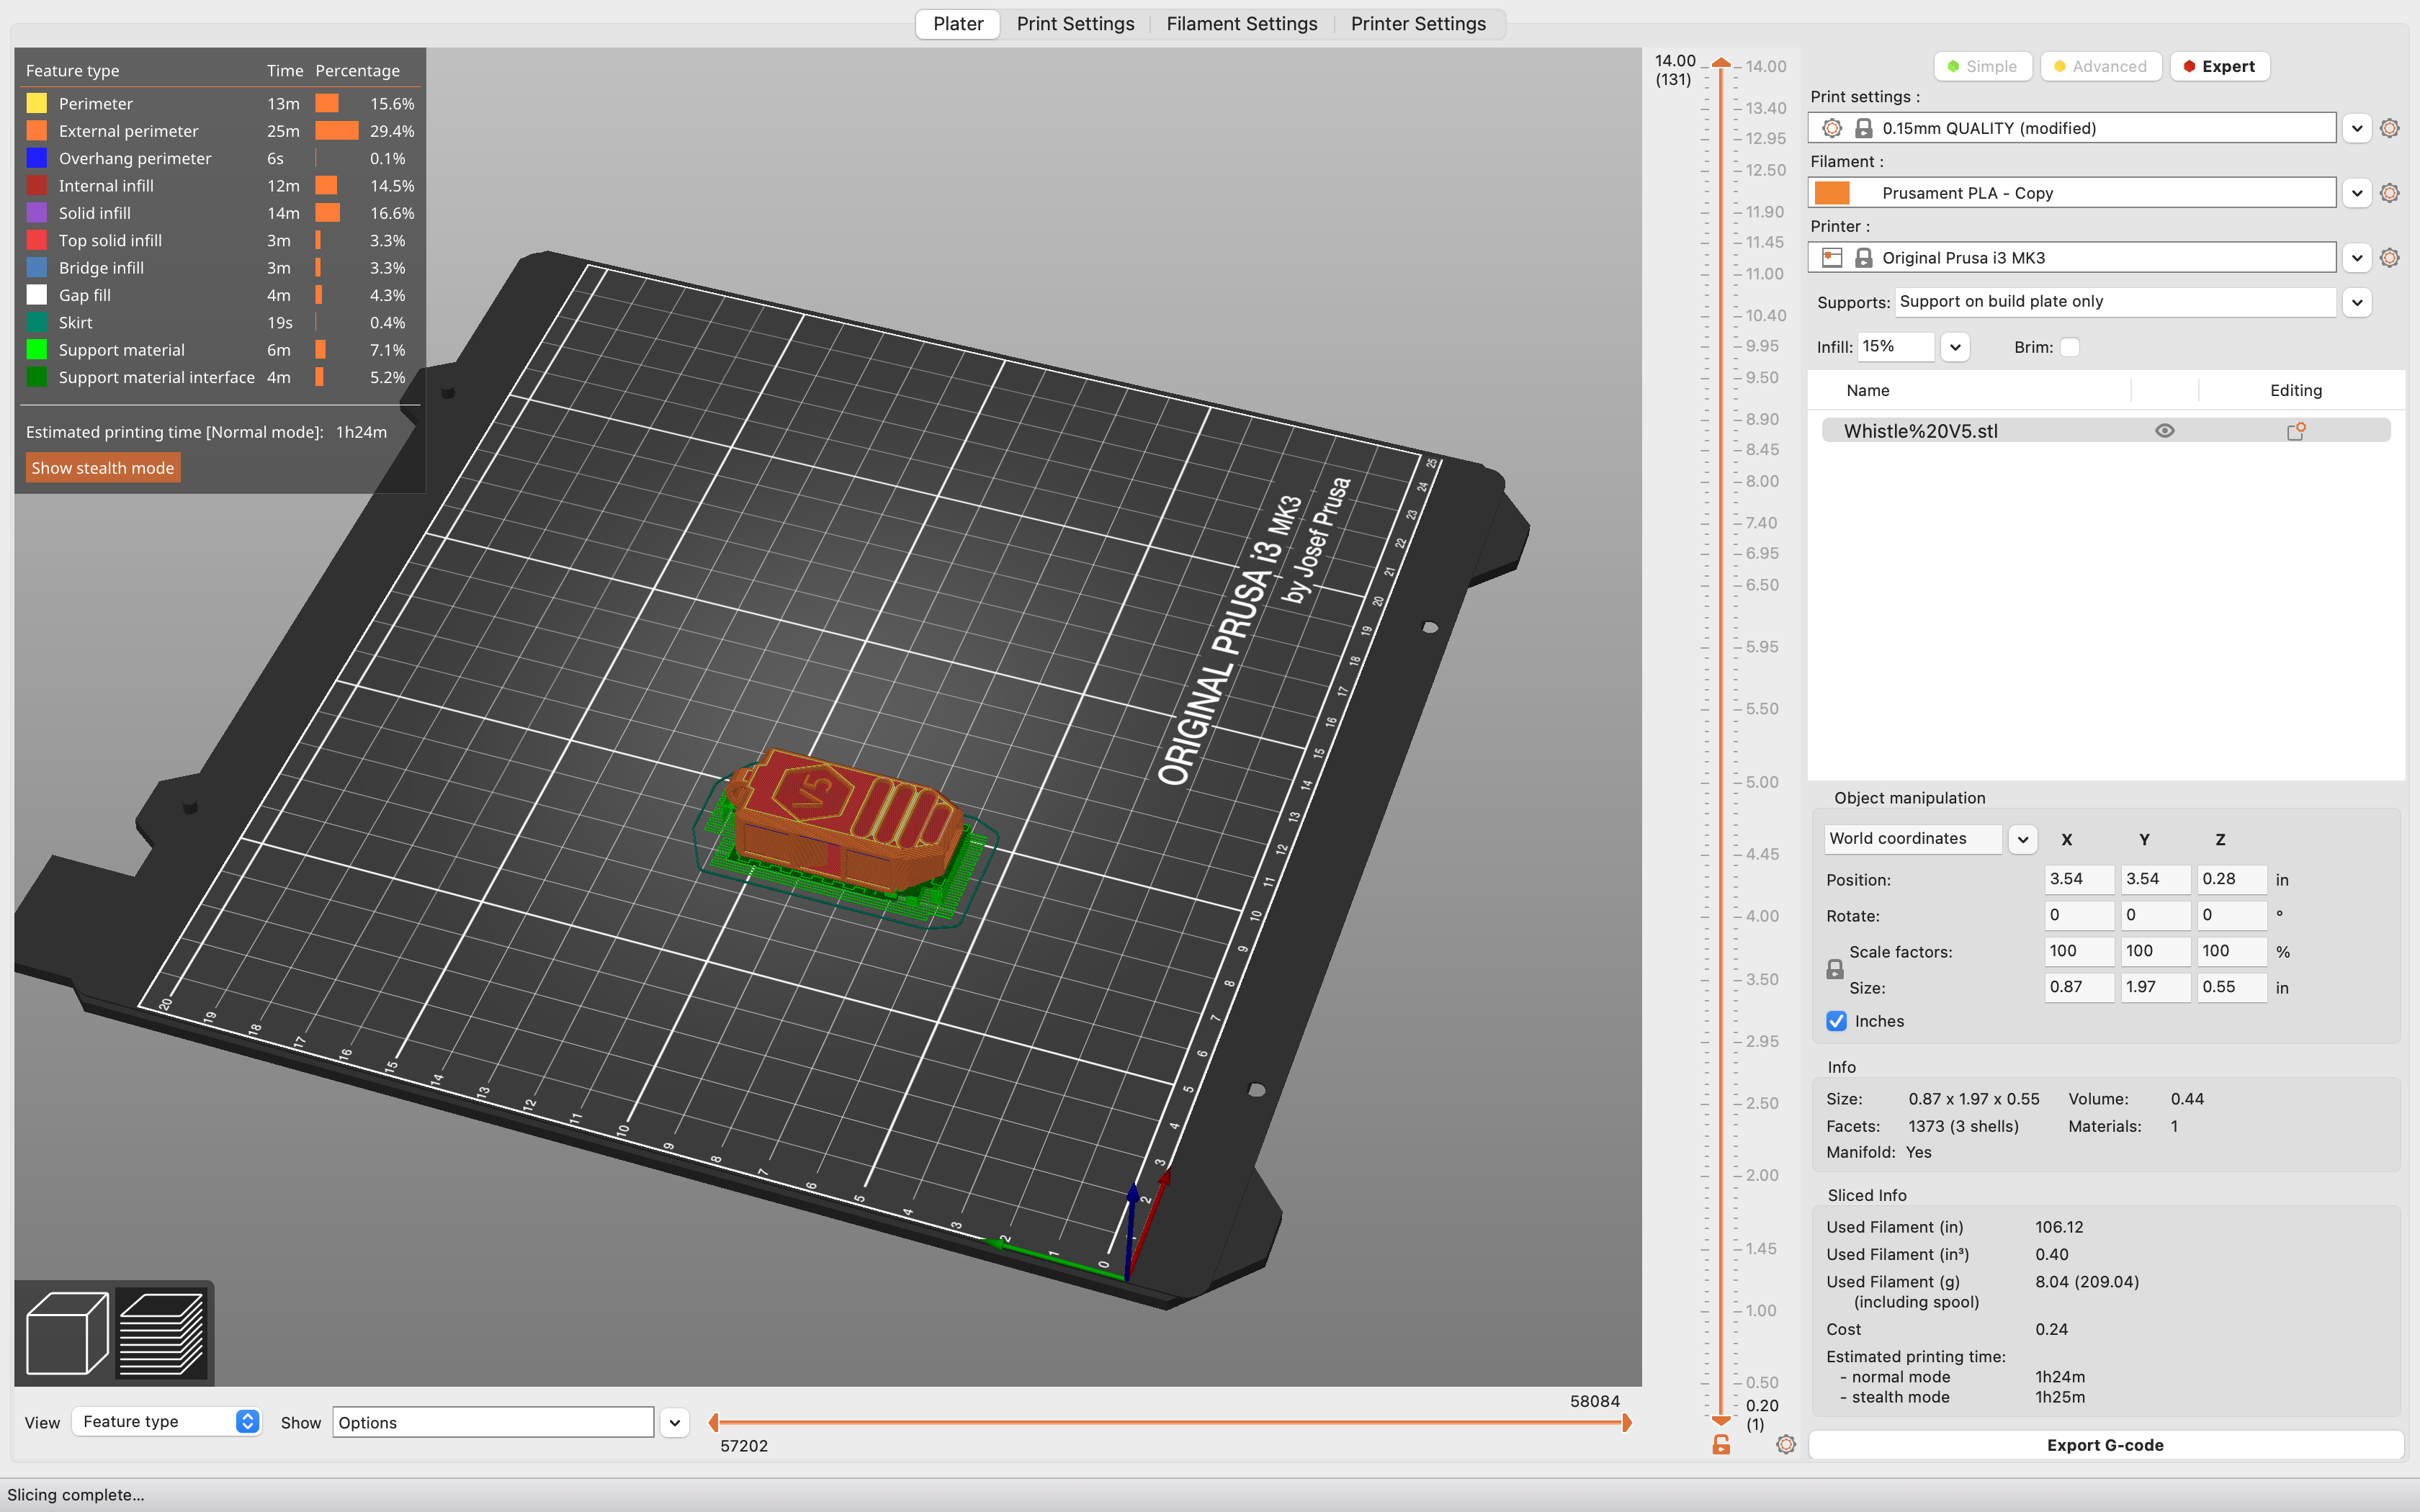The height and width of the screenshot is (1512, 2420).
Task: Select Expert mode
Action: point(2219,66)
